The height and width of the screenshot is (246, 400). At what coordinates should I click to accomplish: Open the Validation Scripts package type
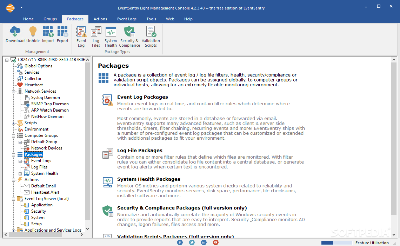click(151, 37)
